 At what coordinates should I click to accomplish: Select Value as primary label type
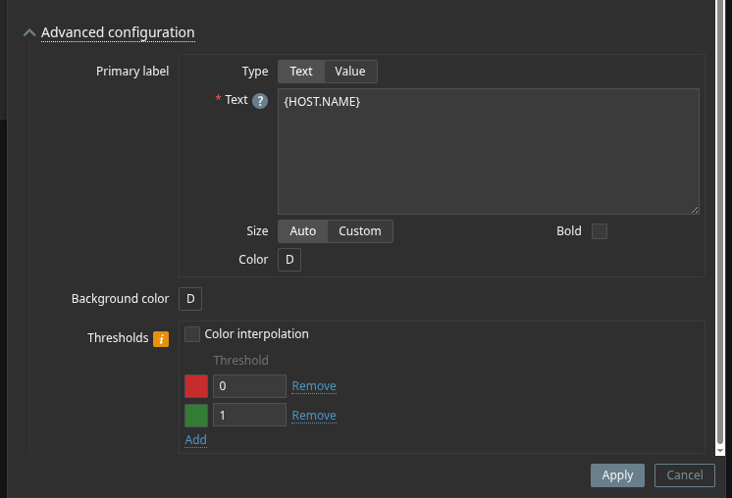tap(350, 72)
